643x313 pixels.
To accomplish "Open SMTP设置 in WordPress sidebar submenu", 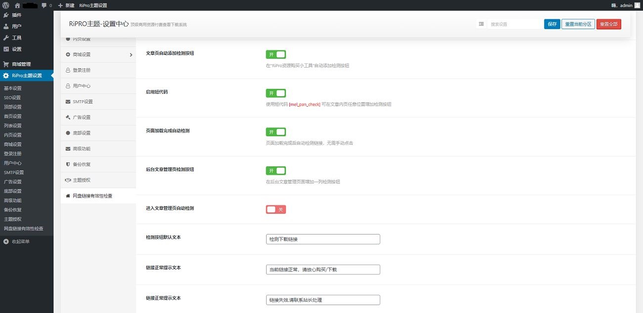I will 14,172.
